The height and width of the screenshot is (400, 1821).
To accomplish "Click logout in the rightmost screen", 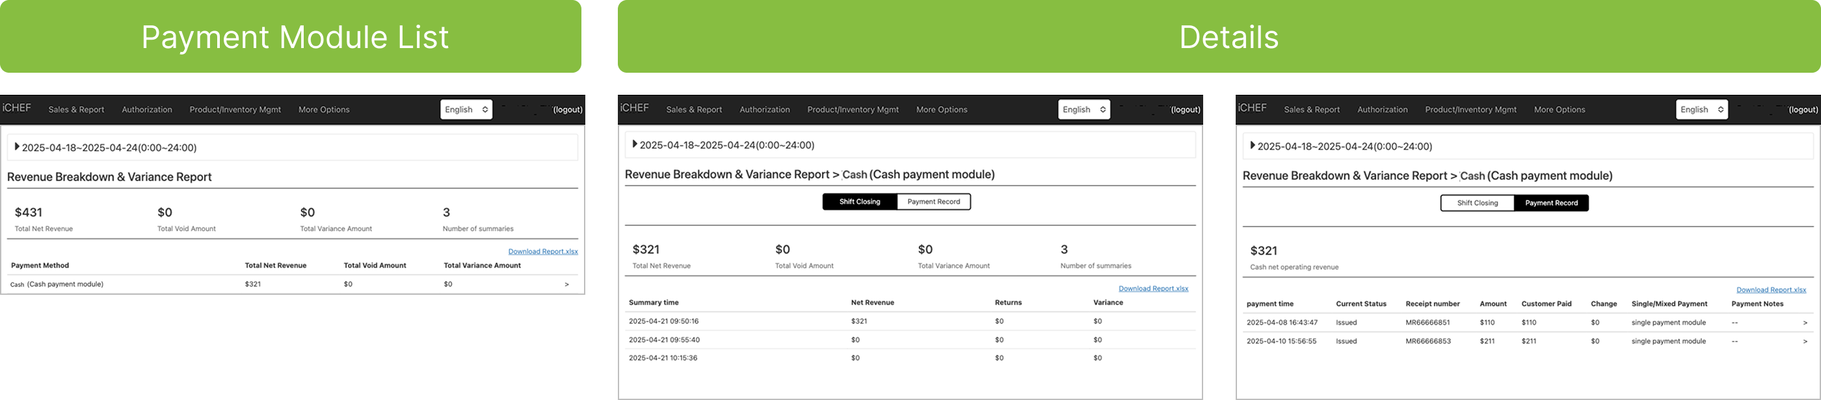I will click(x=1803, y=109).
